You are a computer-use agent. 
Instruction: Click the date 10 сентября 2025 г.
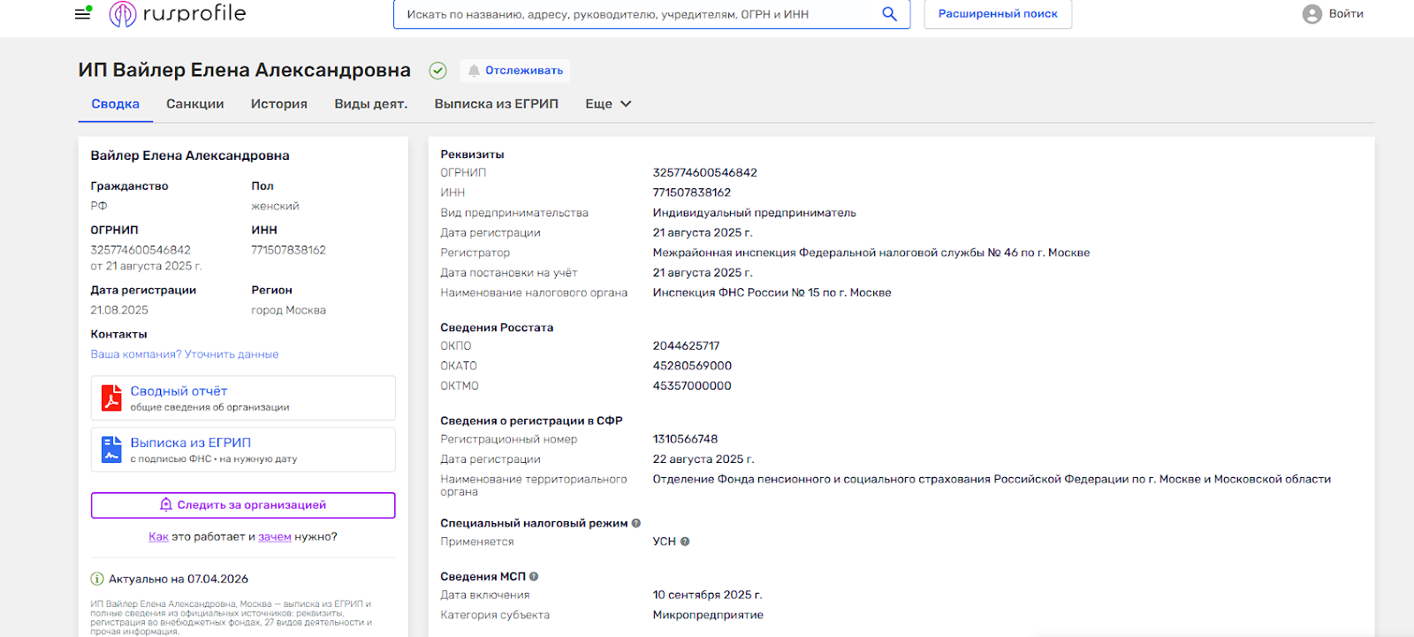(x=708, y=595)
